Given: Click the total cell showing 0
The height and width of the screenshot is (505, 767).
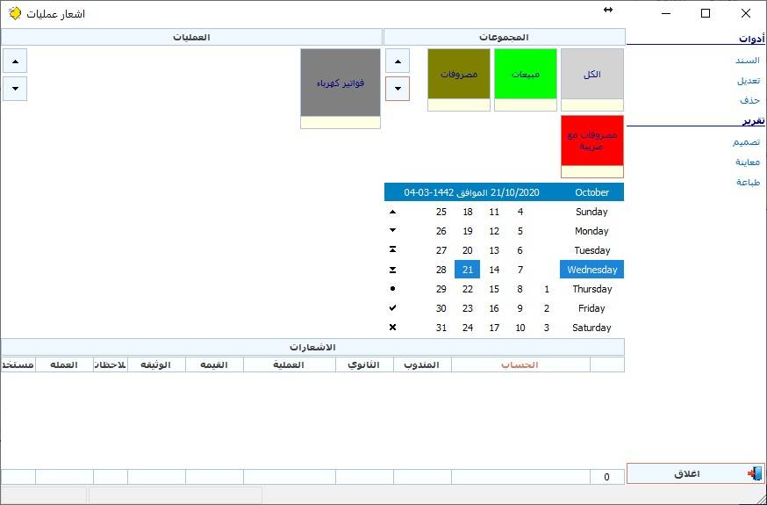Looking at the screenshot, I should (607, 477).
